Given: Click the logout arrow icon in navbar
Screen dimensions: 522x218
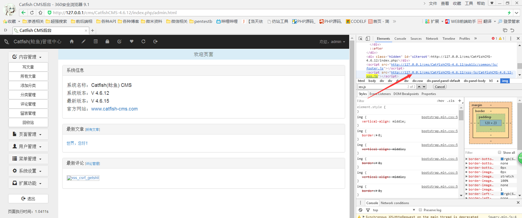Looking at the screenshot, I should tap(156, 41).
